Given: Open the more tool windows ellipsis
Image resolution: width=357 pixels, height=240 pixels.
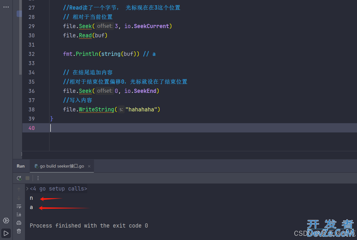Looking at the screenshot, I should [x=6, y=7].
